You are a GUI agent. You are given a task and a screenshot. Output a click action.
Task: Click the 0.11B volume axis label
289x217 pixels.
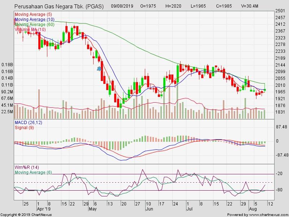point(7,85)
